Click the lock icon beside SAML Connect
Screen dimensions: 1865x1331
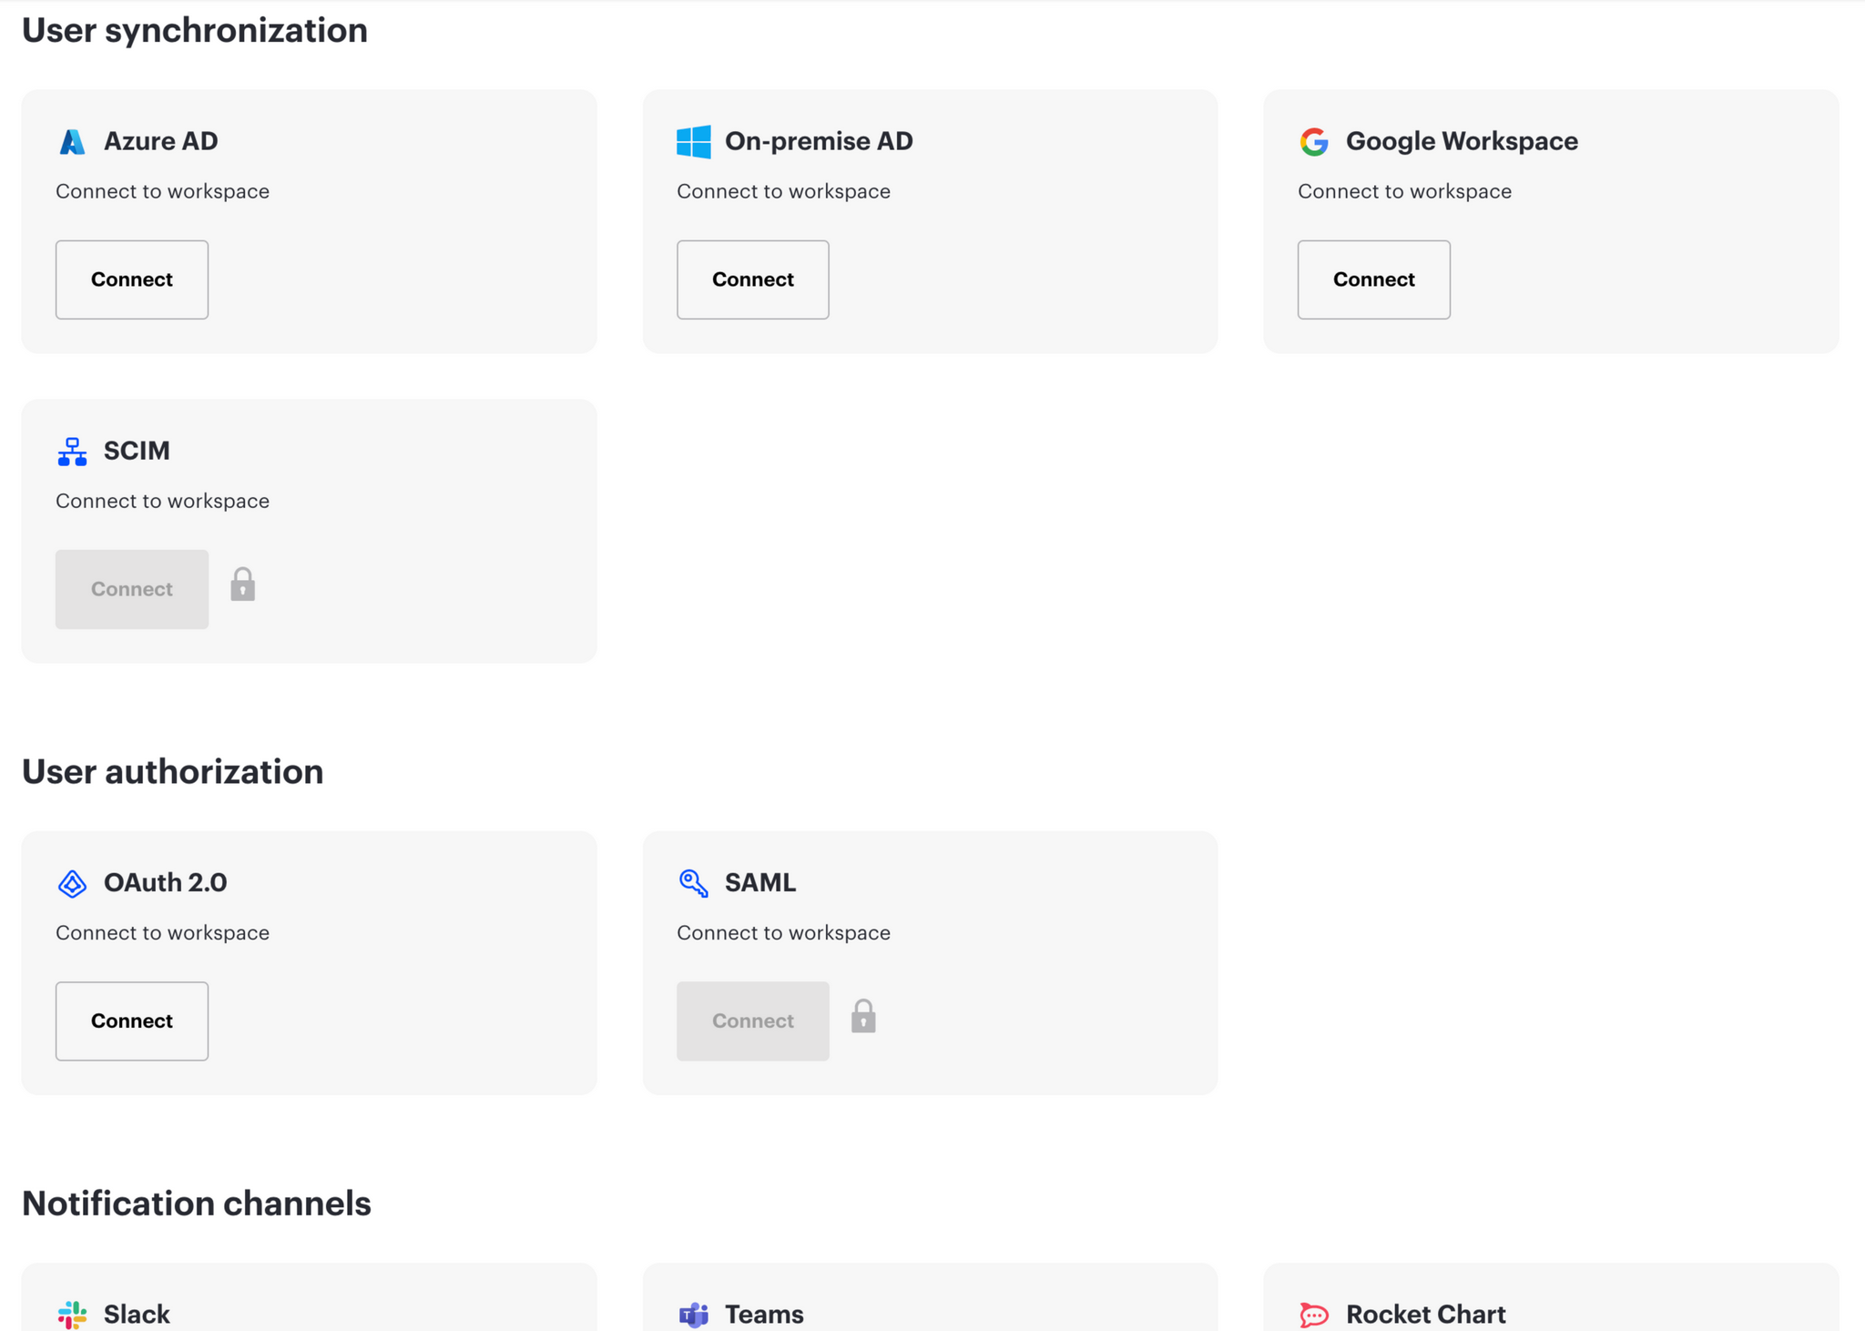point(863,1016)
